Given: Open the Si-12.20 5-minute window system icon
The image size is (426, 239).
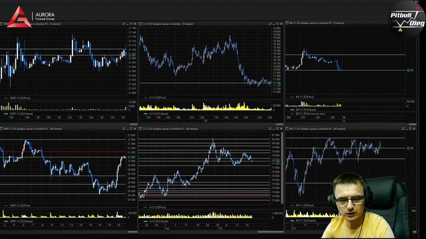Looking at the screenshot, I should 140,24.
